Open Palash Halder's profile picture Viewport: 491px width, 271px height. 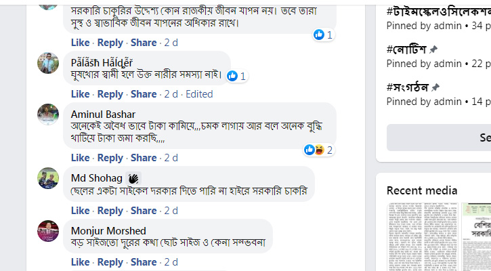click(x=47, y=63)
